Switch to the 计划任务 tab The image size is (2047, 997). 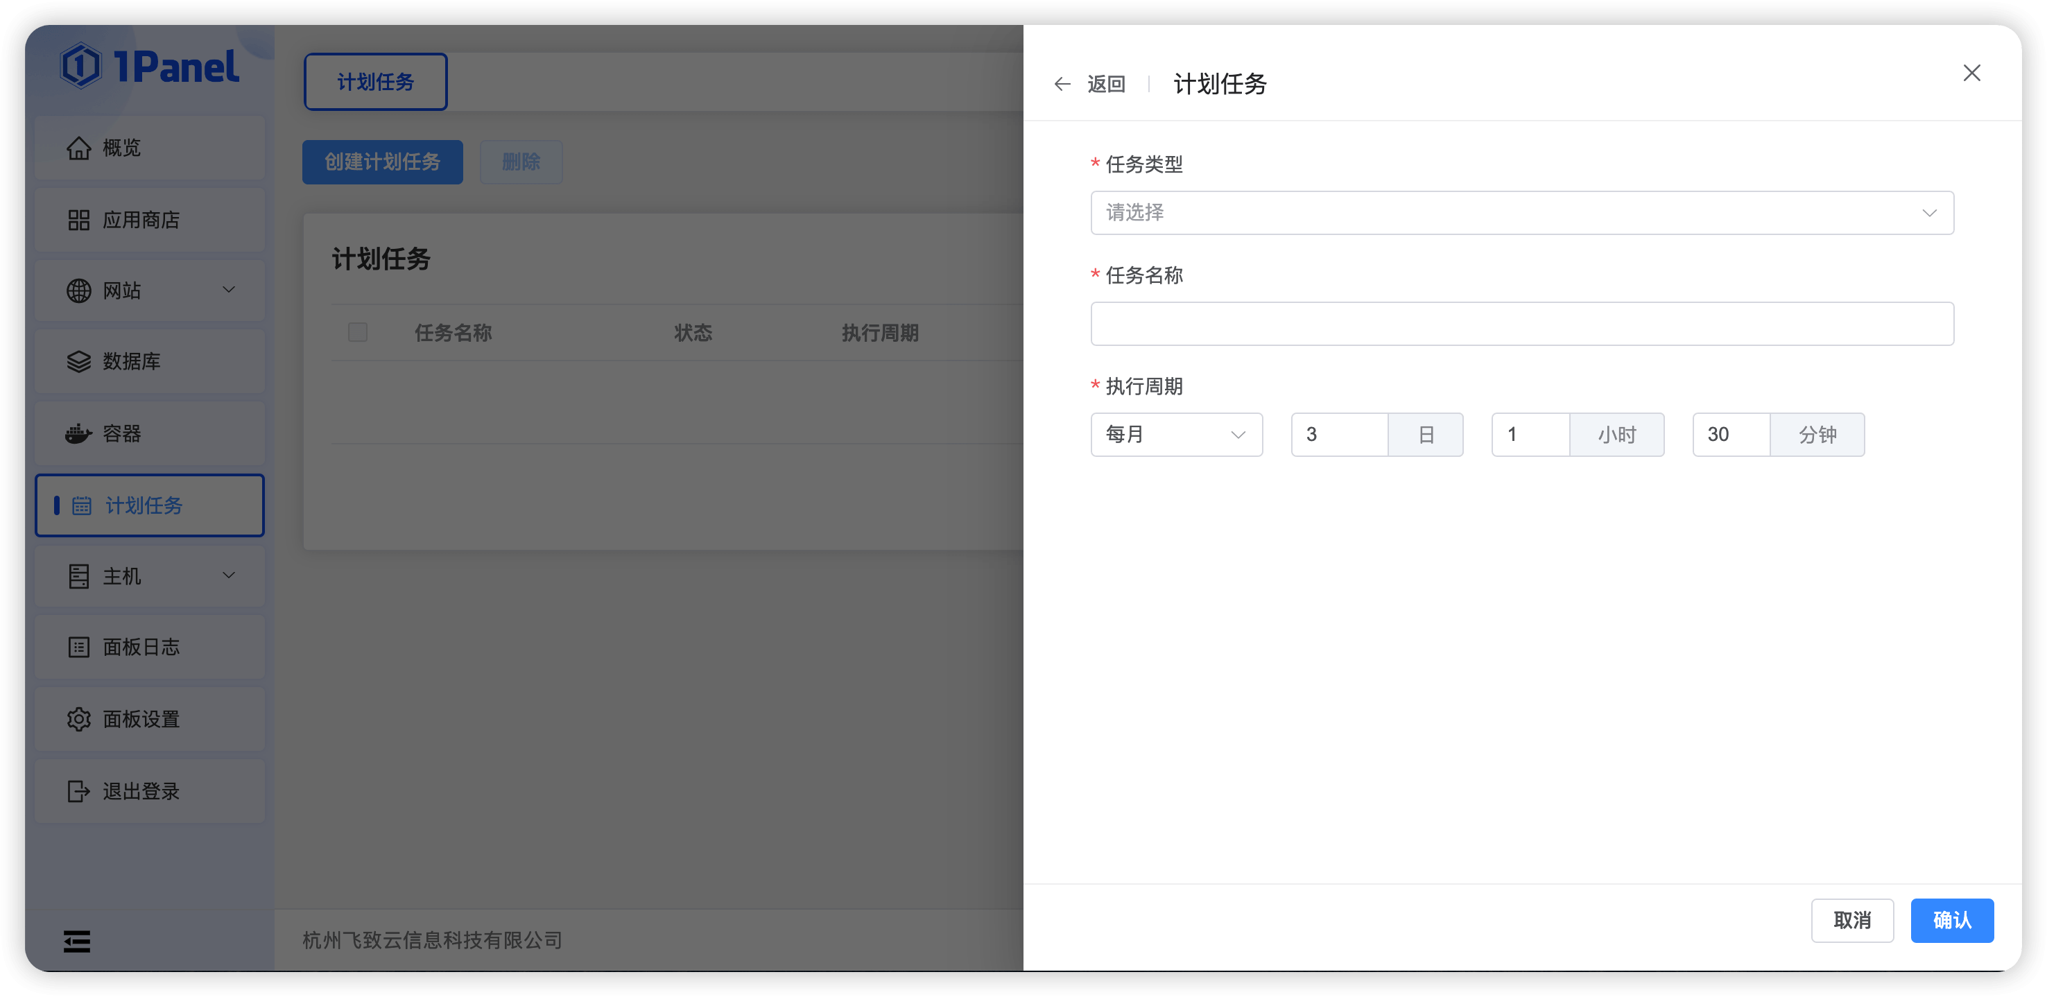[375, 81]
